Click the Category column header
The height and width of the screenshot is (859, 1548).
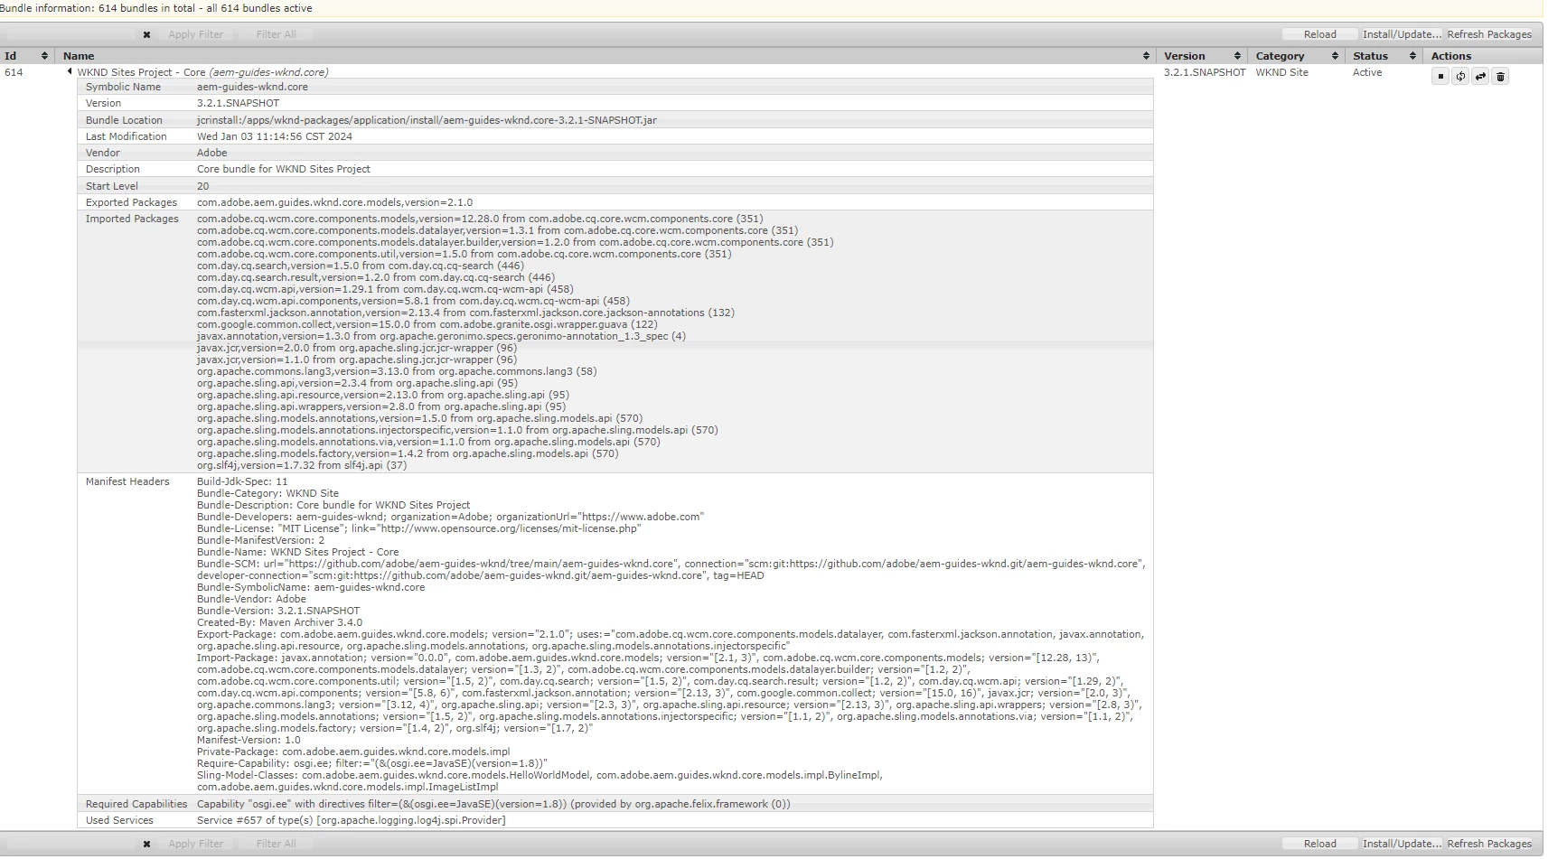[x=1296, y=56]
